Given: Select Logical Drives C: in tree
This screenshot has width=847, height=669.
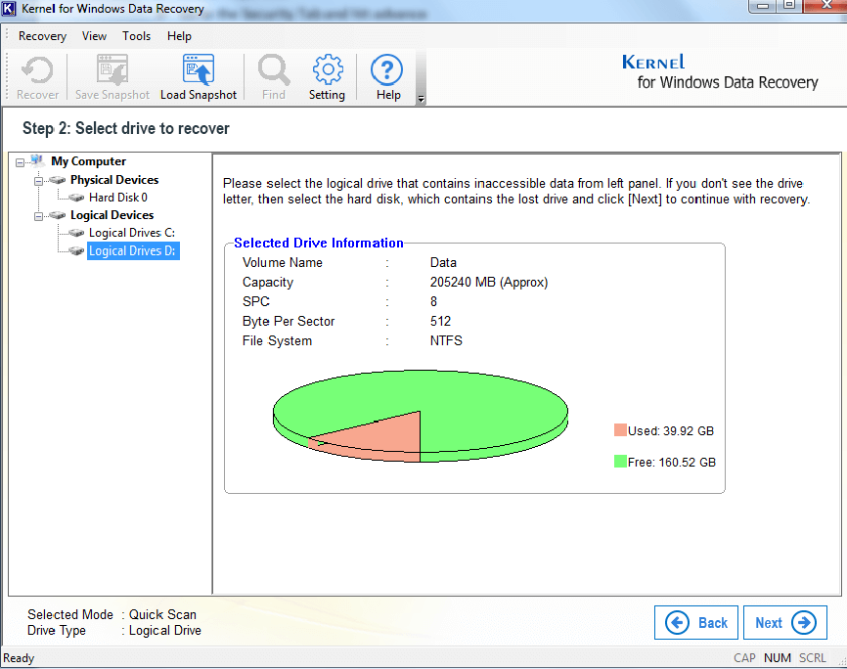Looking at the screenshot, I should point(132,233).
